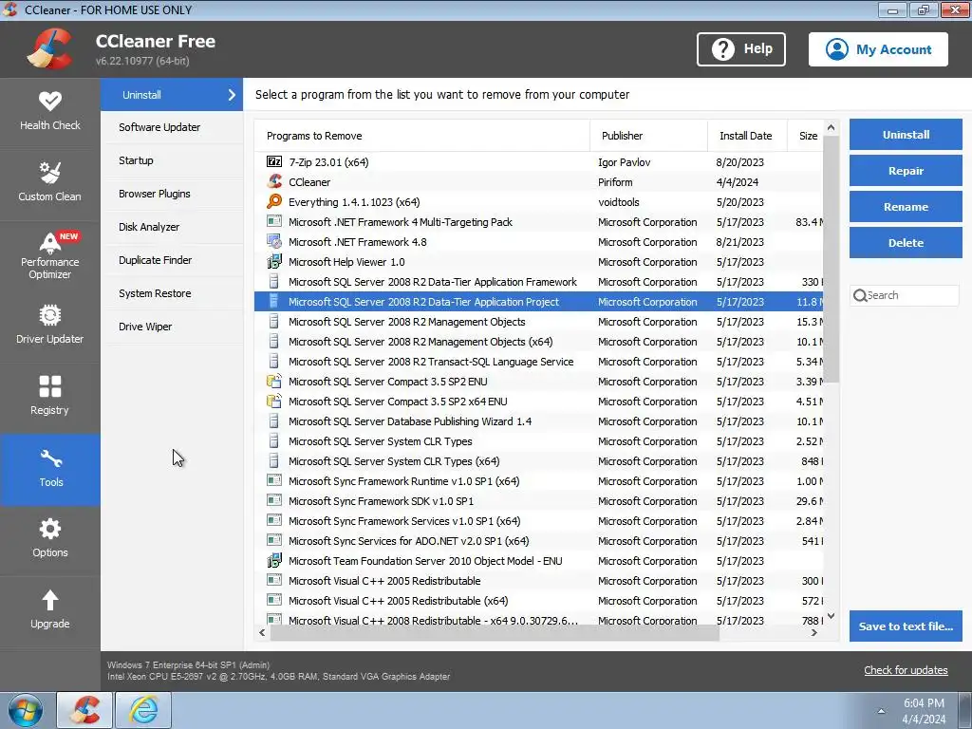Open the Registry section
972x729 pixels.
tap(49, 397)
